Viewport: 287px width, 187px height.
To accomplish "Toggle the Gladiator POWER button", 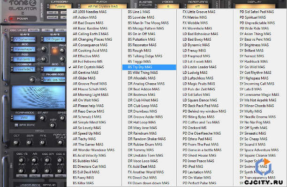I will [23, 19].
